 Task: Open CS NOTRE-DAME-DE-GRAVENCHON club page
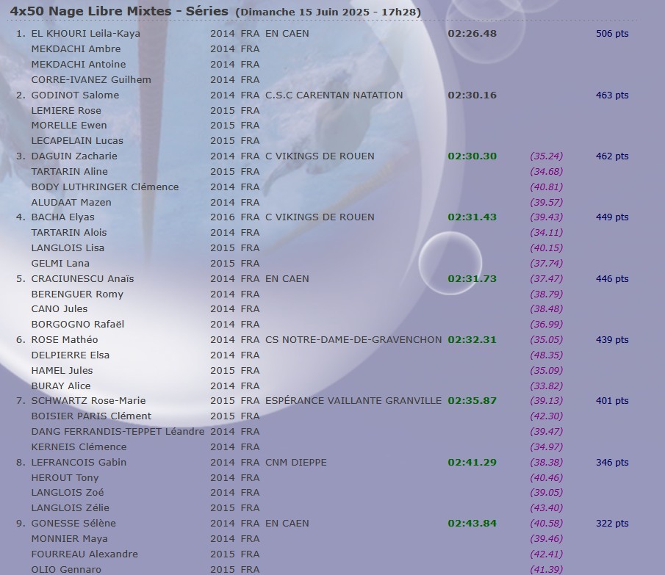353,340
